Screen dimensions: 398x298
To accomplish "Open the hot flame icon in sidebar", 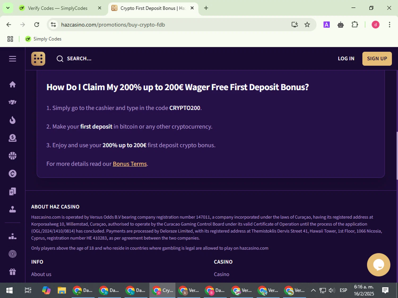I will 12,120.
